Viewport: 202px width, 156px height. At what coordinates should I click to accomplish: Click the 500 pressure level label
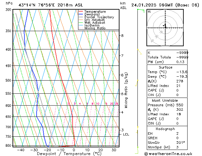(x=9, y=80)
